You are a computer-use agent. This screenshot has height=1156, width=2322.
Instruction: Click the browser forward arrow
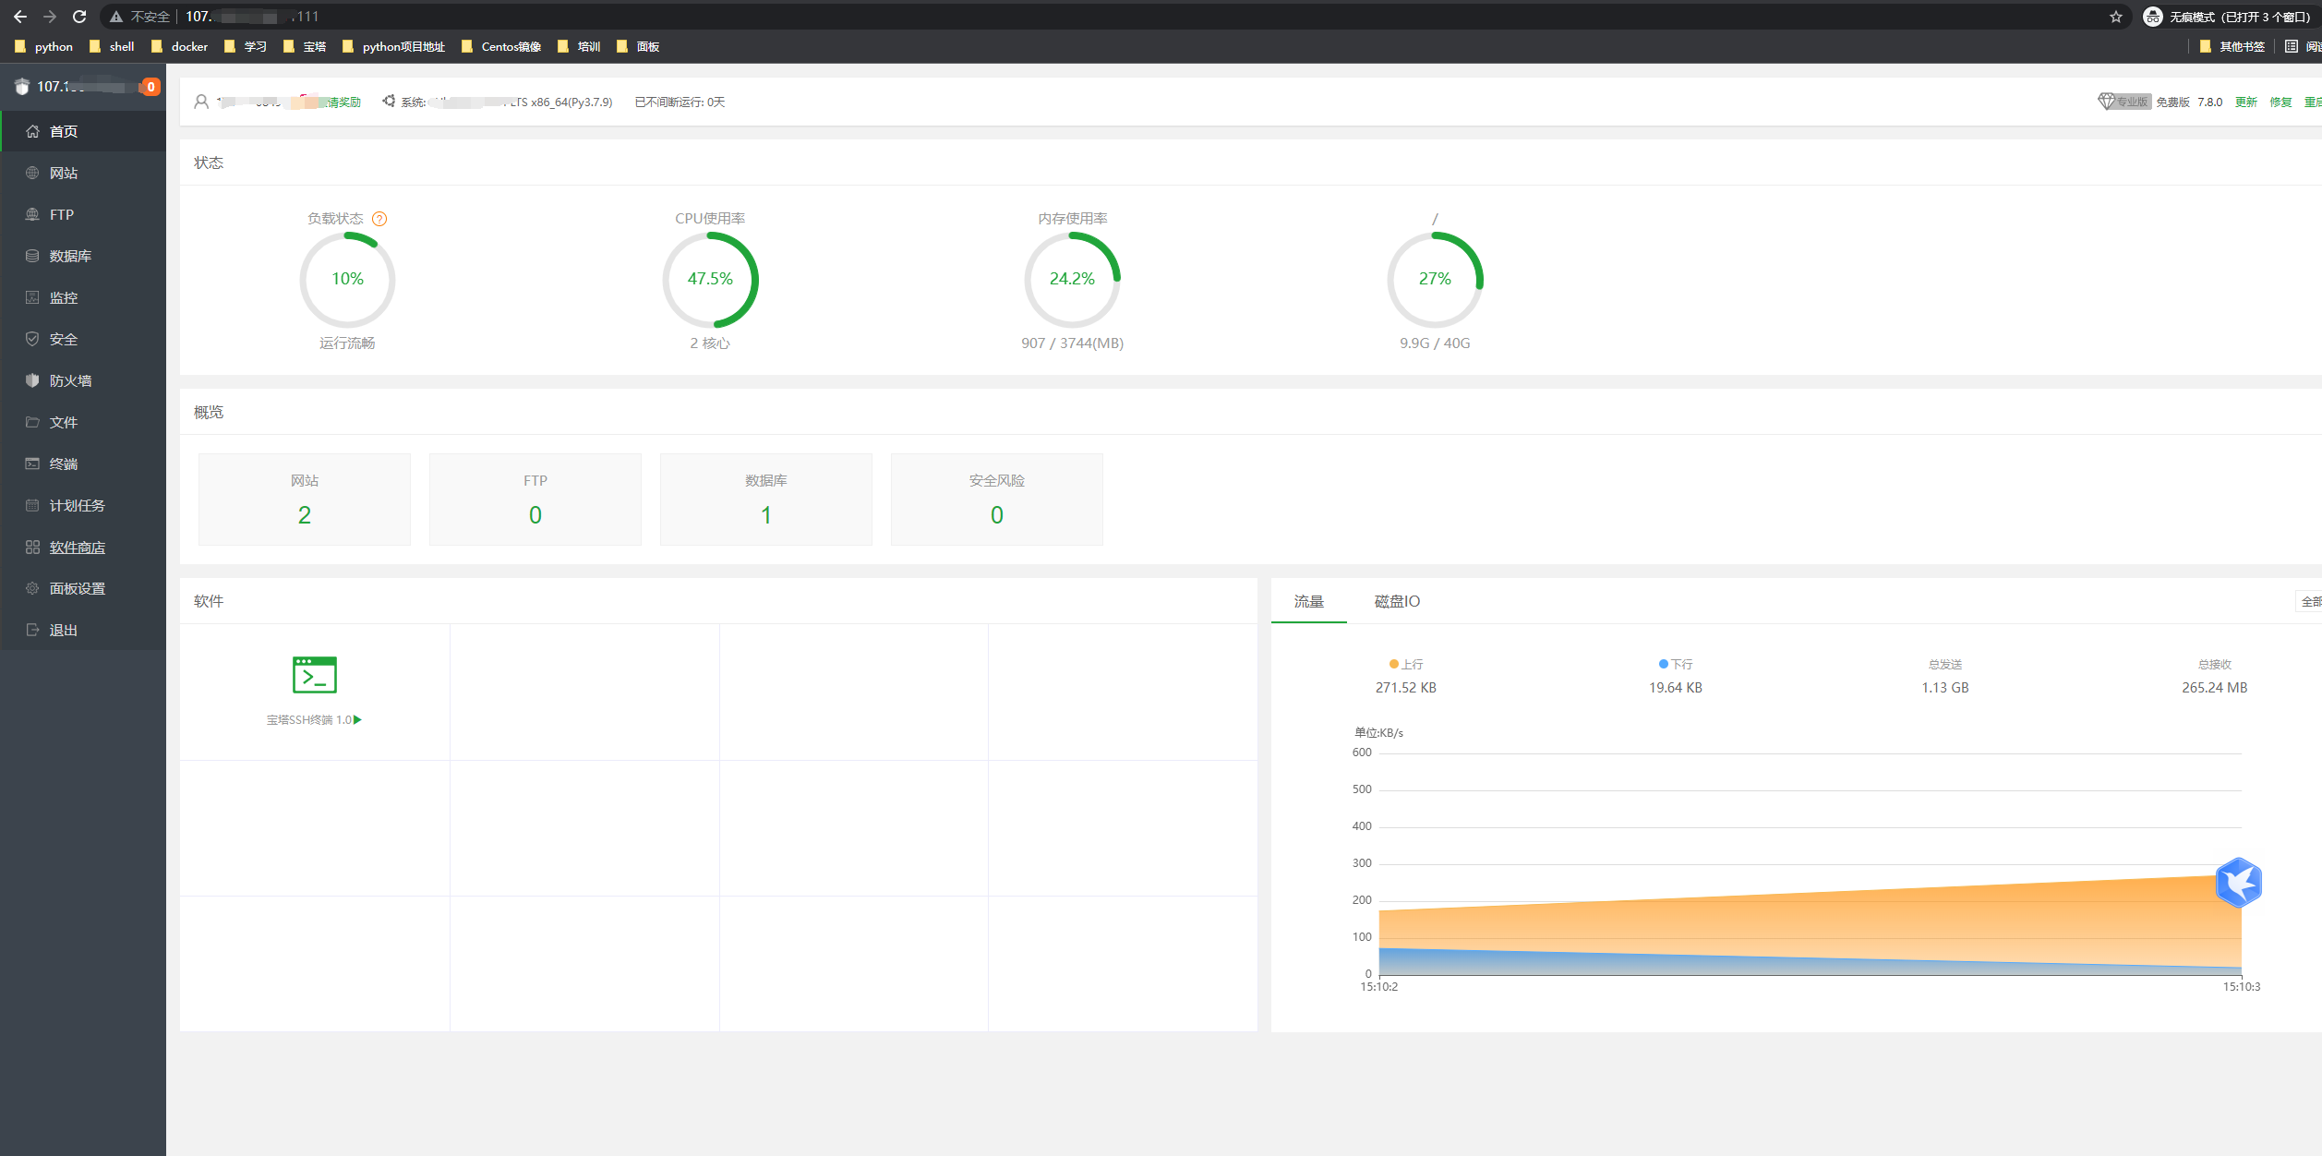tap(50, 17)
